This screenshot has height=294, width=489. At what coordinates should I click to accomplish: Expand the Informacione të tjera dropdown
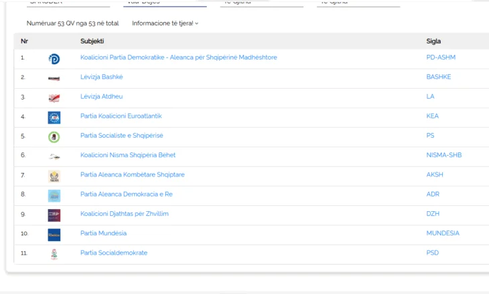point(165,23)
